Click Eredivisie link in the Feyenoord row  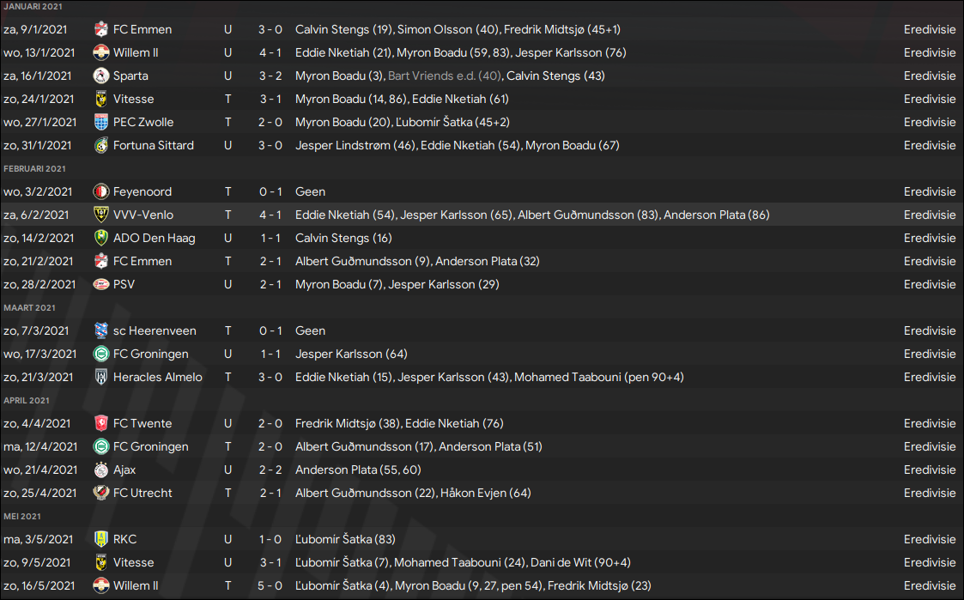(x=929, y=191)
